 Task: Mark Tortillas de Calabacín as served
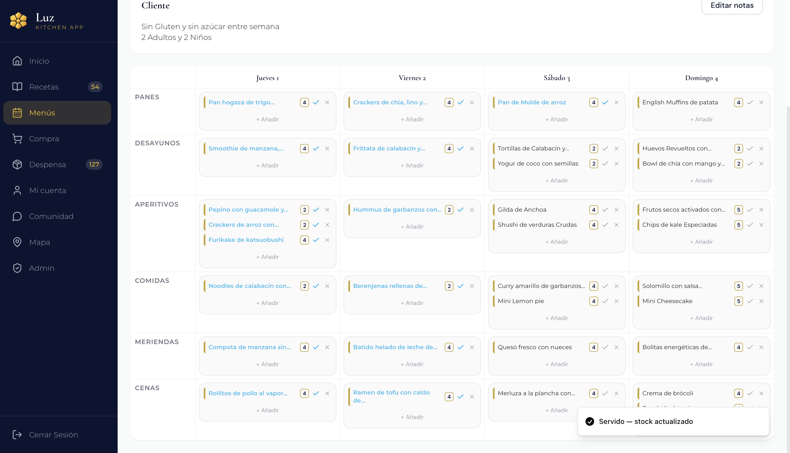tap(605, 148)
